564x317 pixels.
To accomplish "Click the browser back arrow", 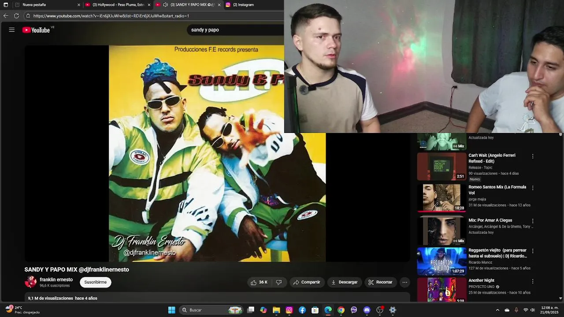I will tap(6, 16).
